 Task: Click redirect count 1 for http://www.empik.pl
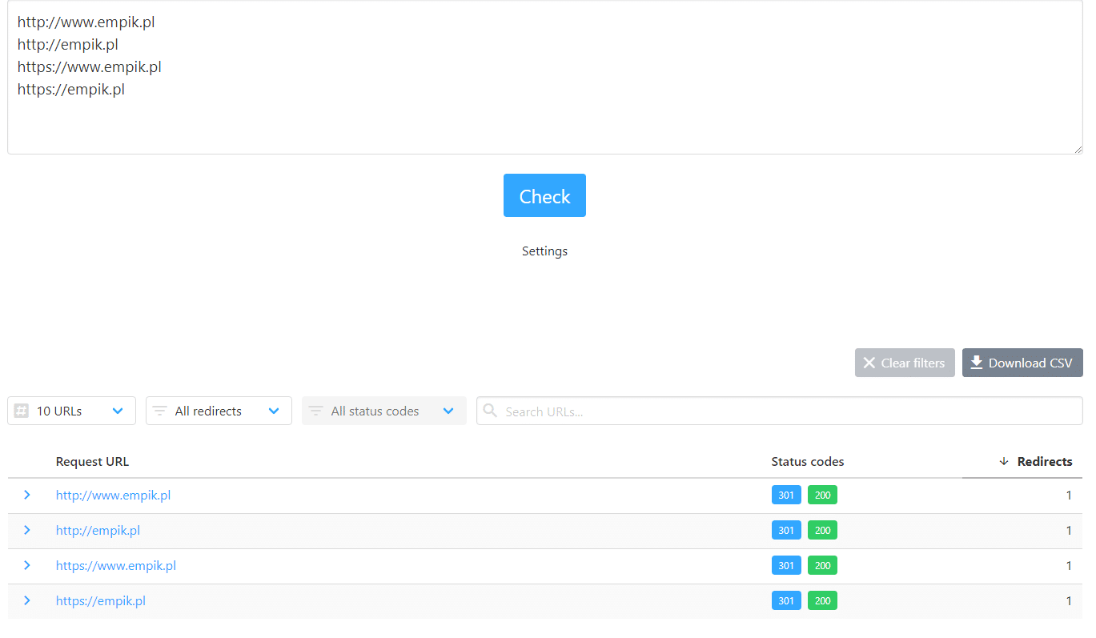[x=1069, y=496]
